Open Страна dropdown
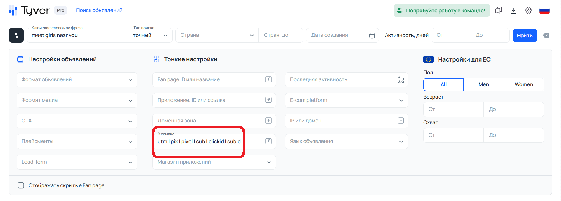561x201 pixels. point(217,35)
